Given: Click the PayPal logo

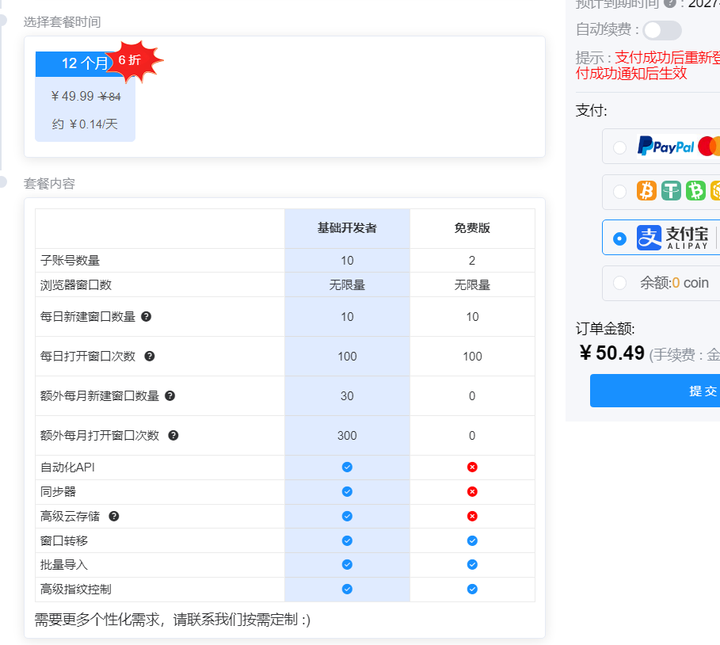Looking at the screenshot, I should click(665, 146).
